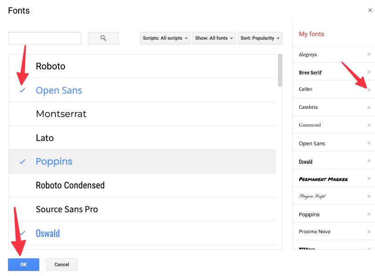Open the Scripts: All scripts dropdown
375x276 pixels.
[165, 39]
